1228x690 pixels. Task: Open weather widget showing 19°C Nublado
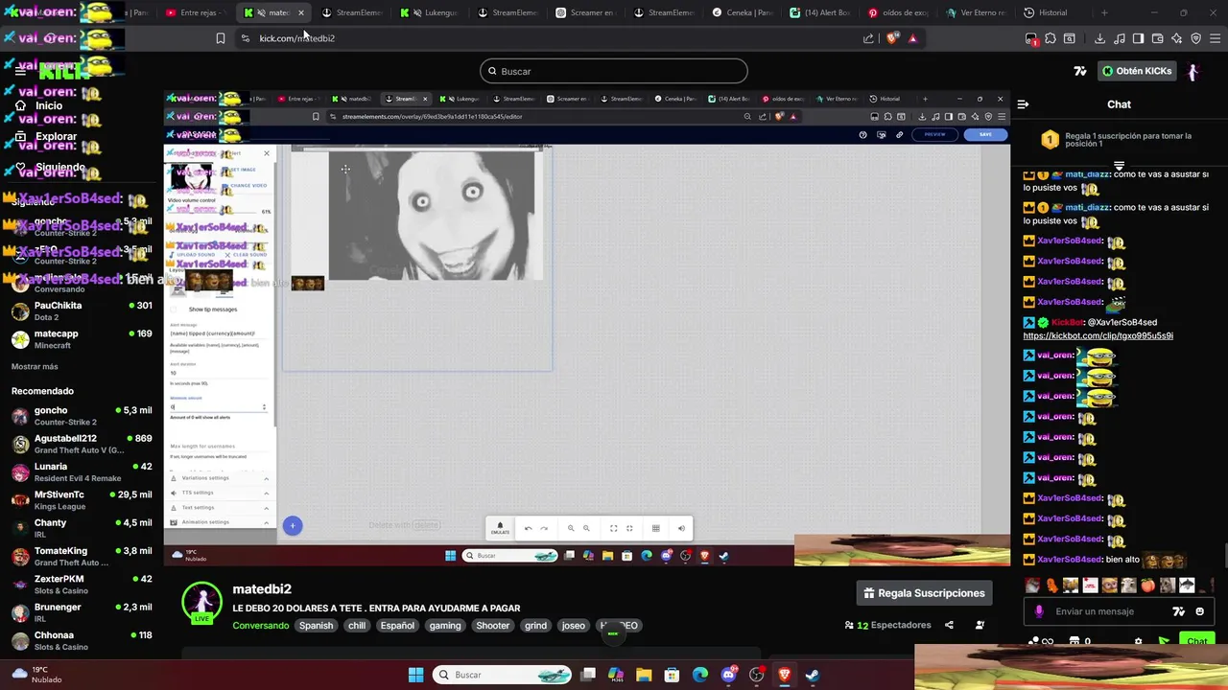(x=35, y=675)
